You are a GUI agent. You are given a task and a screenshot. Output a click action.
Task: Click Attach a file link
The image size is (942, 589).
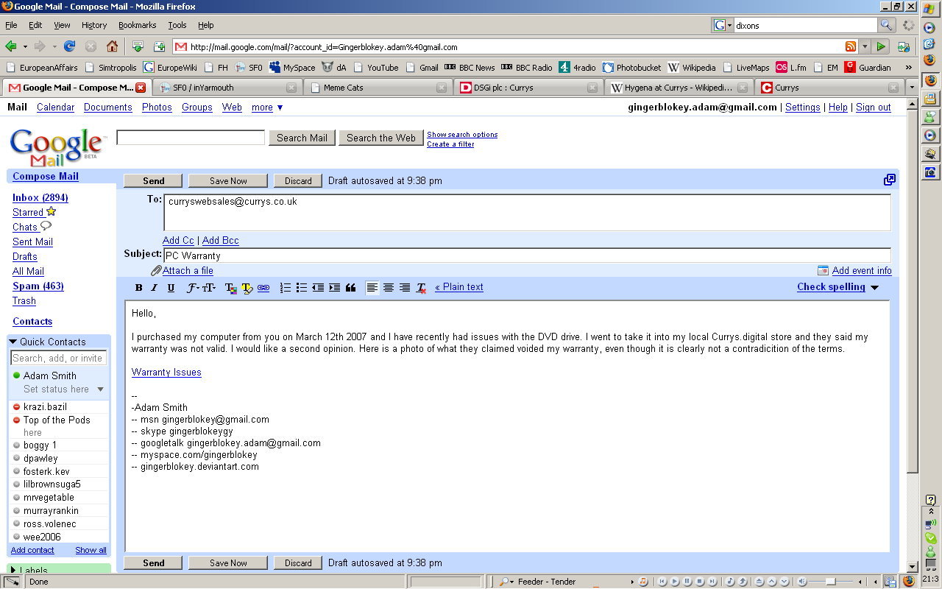(x=188, y=270)
